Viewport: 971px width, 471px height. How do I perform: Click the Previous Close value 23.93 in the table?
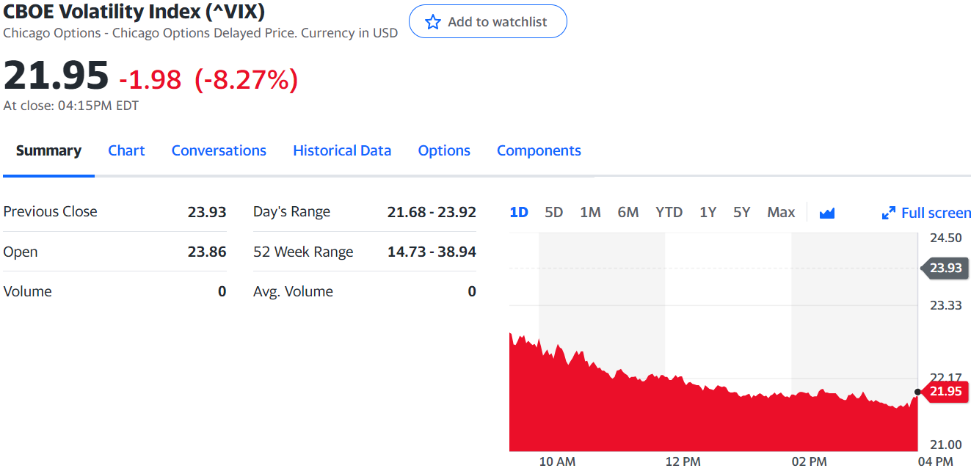pyautogui.click(x=207, y=212)
